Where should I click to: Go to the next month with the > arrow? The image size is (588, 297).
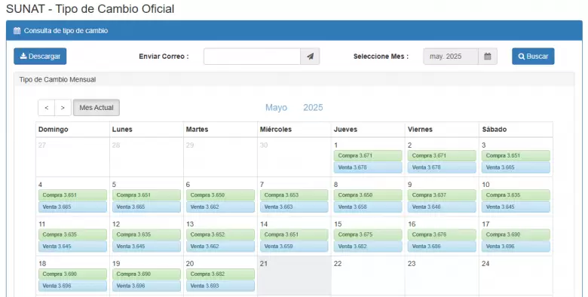pos(63,108)
